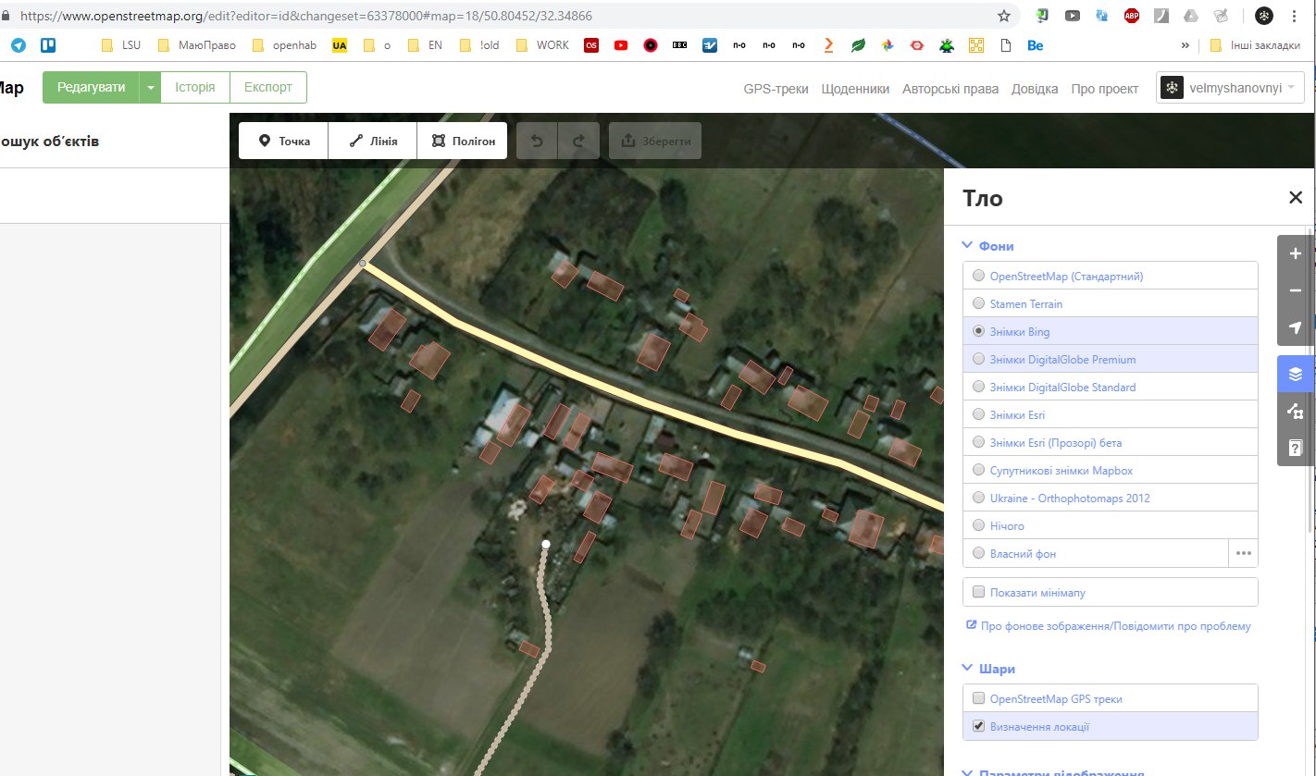Select Супутникові знімки Mapbox background
1316x776 pixels.
pos(1111,470)
